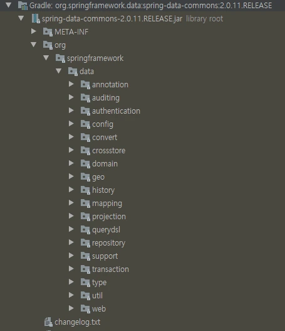285x331 pixels.
Task: Collapse the data package arrow
Action: (x=58, y=71)
